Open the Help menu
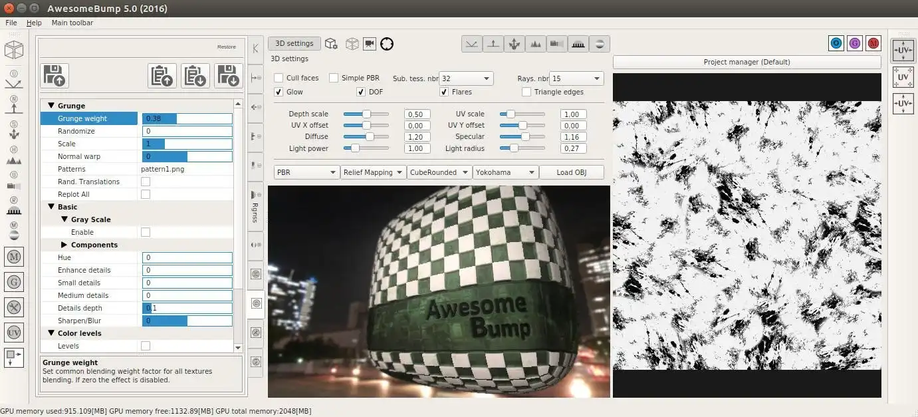Viewport: 918px width, 417px height. click(x=33, y=22)
